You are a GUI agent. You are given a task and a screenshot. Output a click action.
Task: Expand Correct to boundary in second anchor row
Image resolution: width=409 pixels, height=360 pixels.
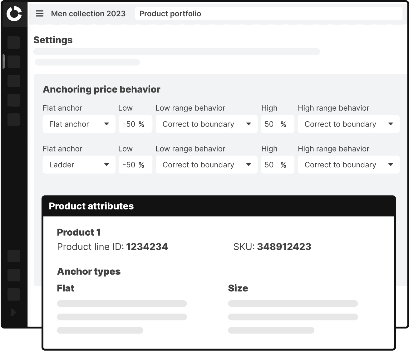coord(206,165)
